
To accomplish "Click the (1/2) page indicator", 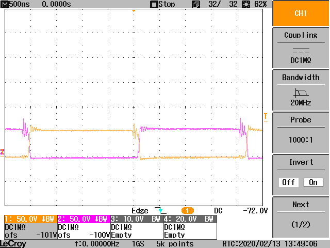I will point(301,224).
